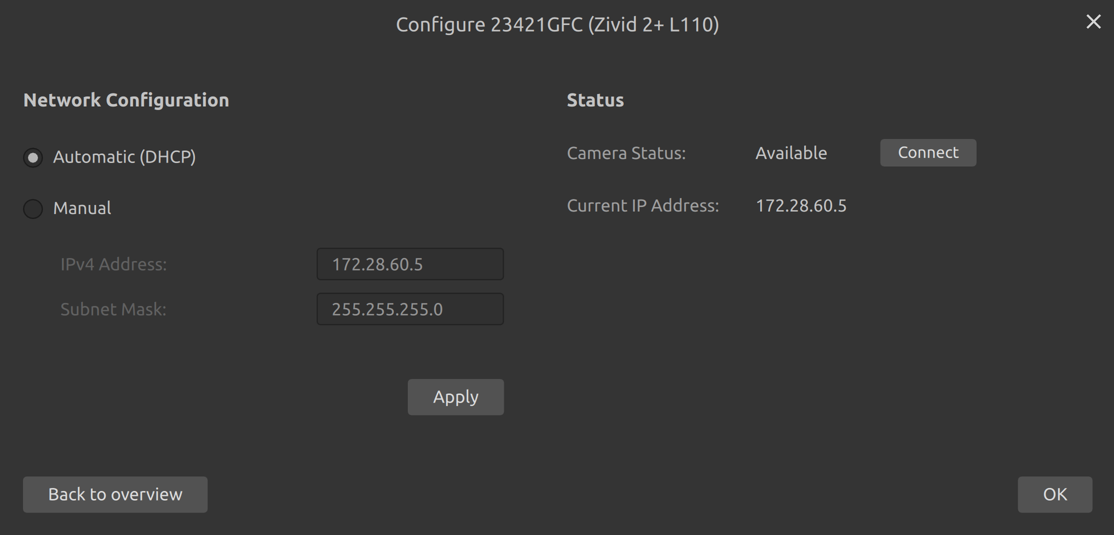The width and height of the screenshot is (1114, 535).
Task: Click the current IP value under Status
Action: coord(801,206)
